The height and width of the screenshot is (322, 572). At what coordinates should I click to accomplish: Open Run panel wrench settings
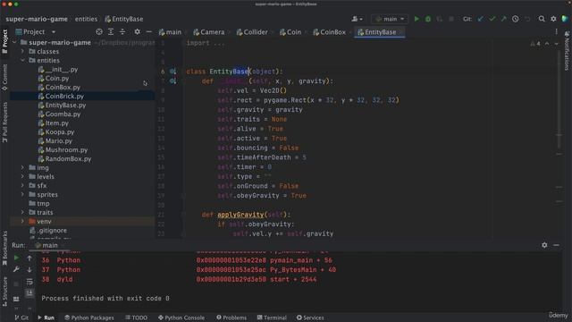(16, 269)
